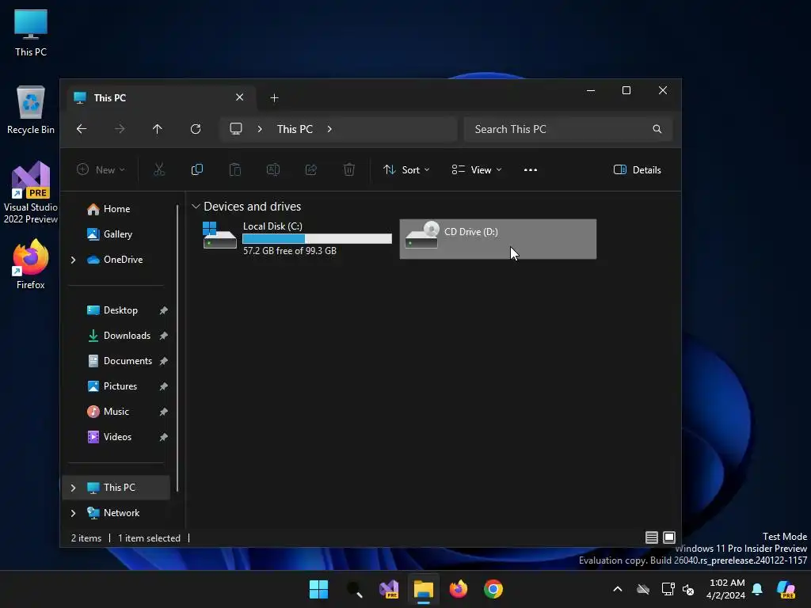811x608 pixels.
Task: Click navigation pane vertical scrollbar
Action: (177, 348)
